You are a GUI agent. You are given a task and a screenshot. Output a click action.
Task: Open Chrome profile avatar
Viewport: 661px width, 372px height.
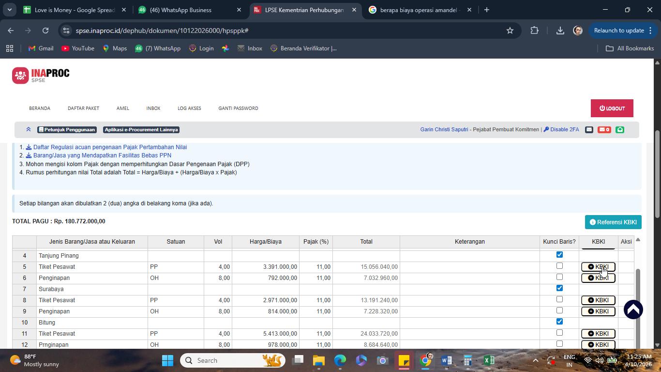coord(578,31)
